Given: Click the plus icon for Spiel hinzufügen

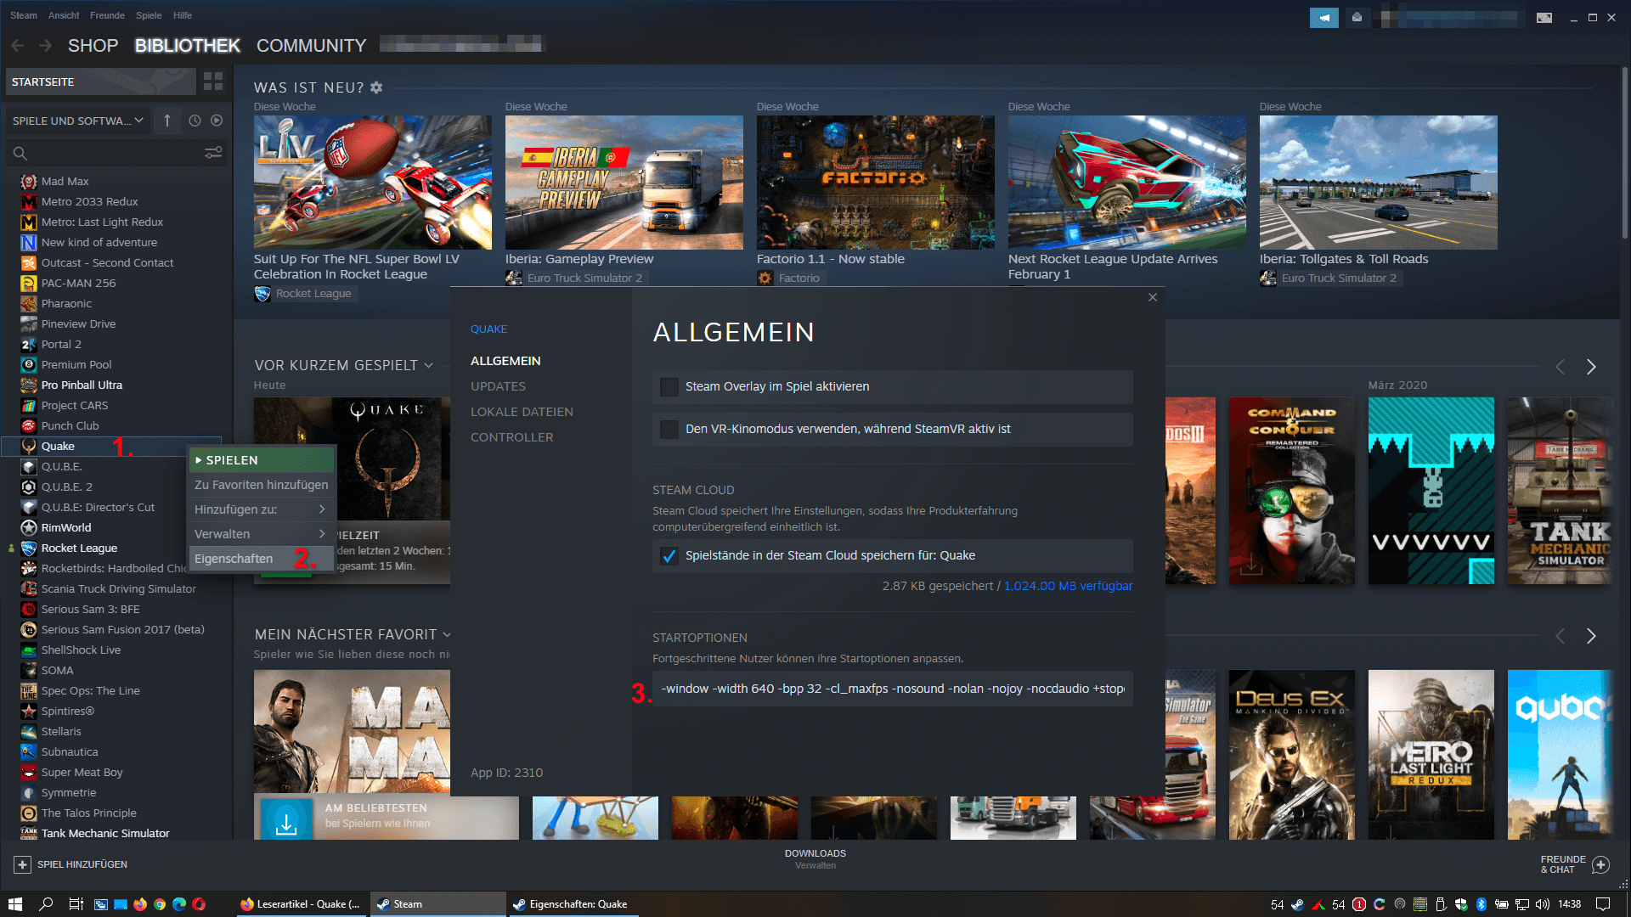Looking at the screenshot, I should coord(23,864).
